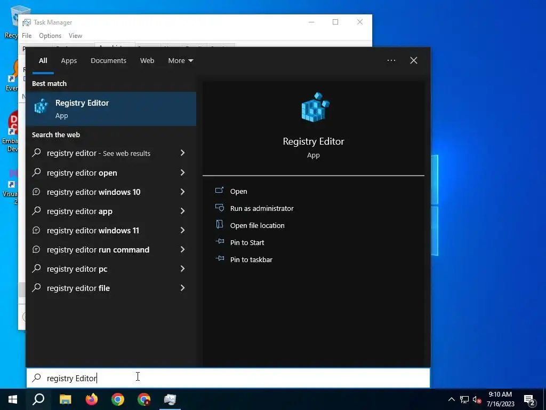546x410 pixels.
Task: Close the search panel with X
Action: pos(413,60)
